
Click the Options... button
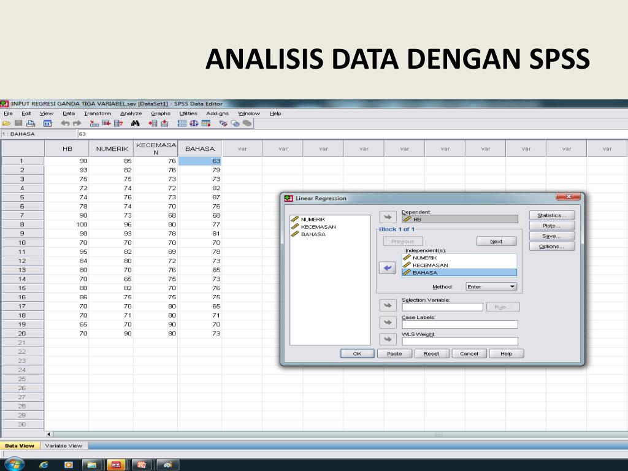[x=552, y=247]
